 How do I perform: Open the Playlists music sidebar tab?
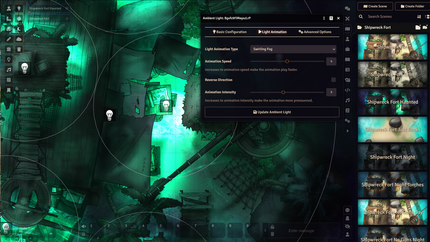pos(347,100)
